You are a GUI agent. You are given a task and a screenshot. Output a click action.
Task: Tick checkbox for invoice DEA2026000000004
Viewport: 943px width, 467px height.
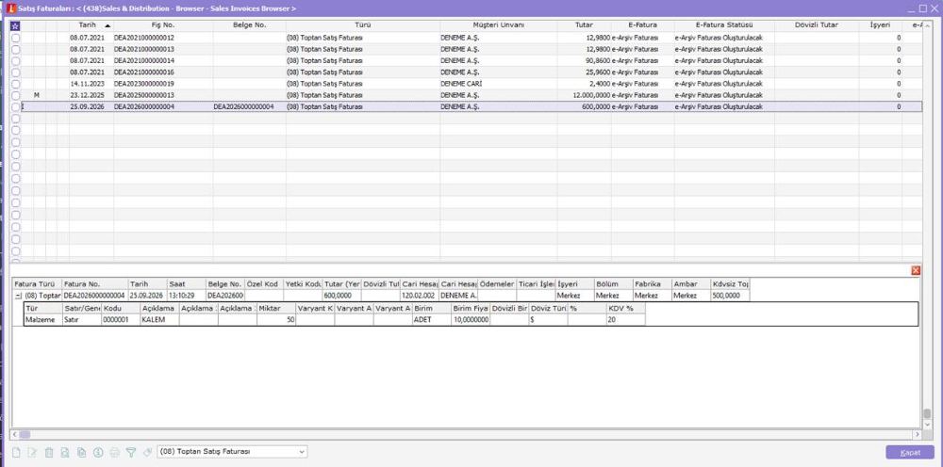click(x=16, y=106)
